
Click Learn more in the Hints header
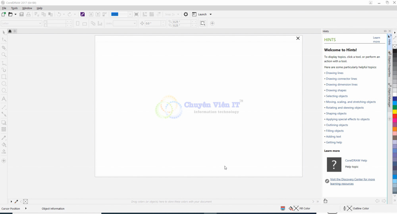pos(376,40)
